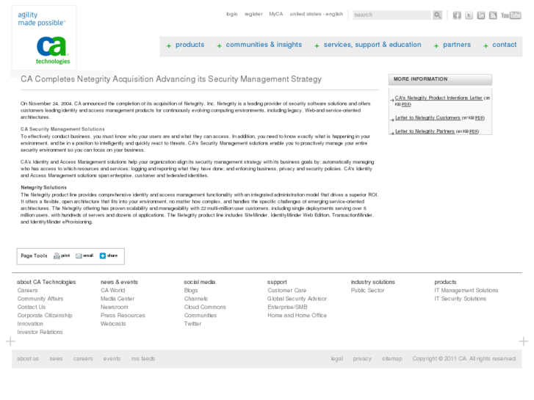
Task: Open the contact navigation menu
Action: click(x=505, y=45)
